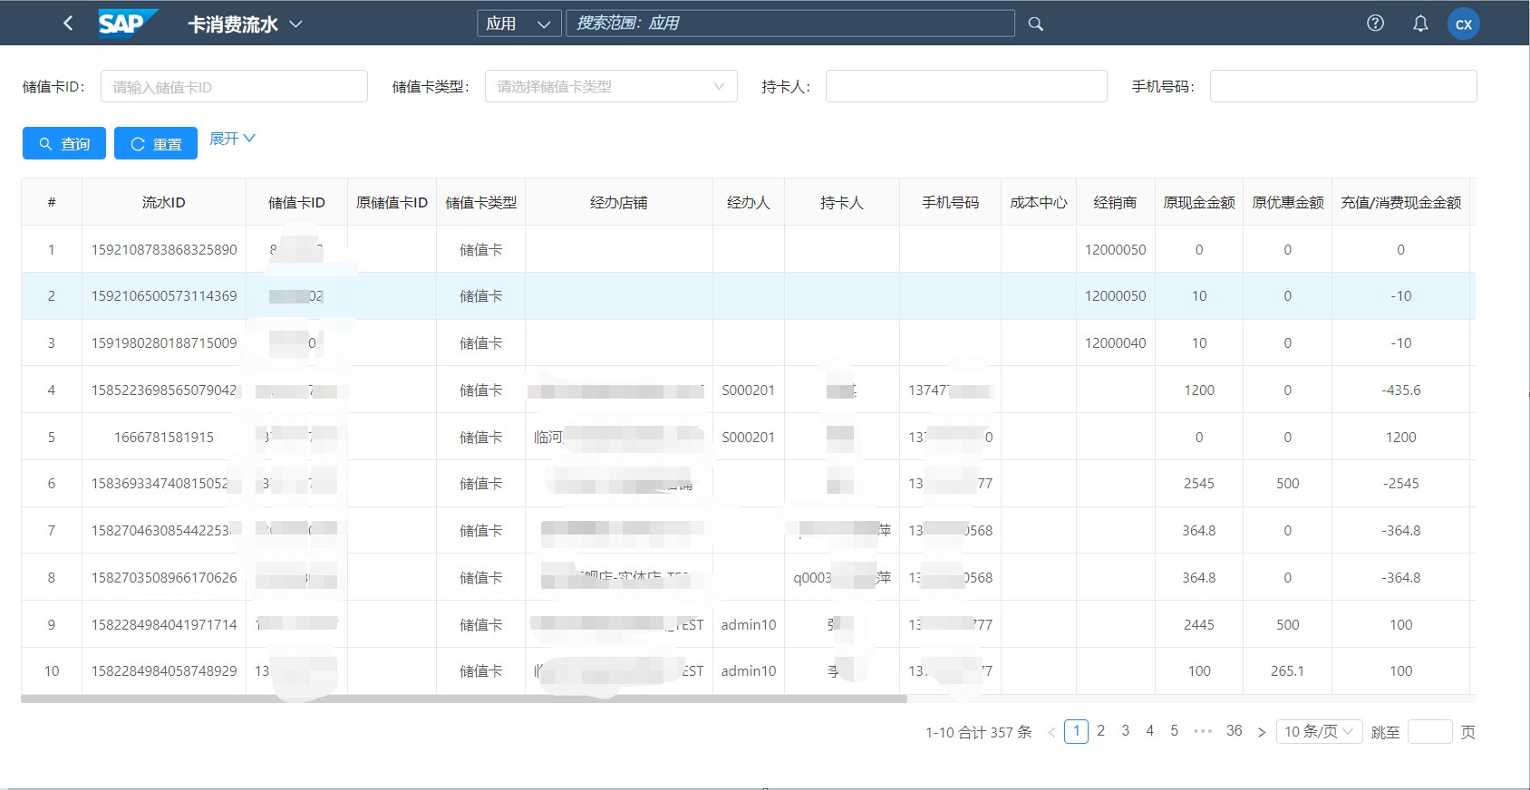Viewport: 1530px width, 790px height.
Task: Open the 卡消费流水 title dropdown
Action: (x=245, y=24)
